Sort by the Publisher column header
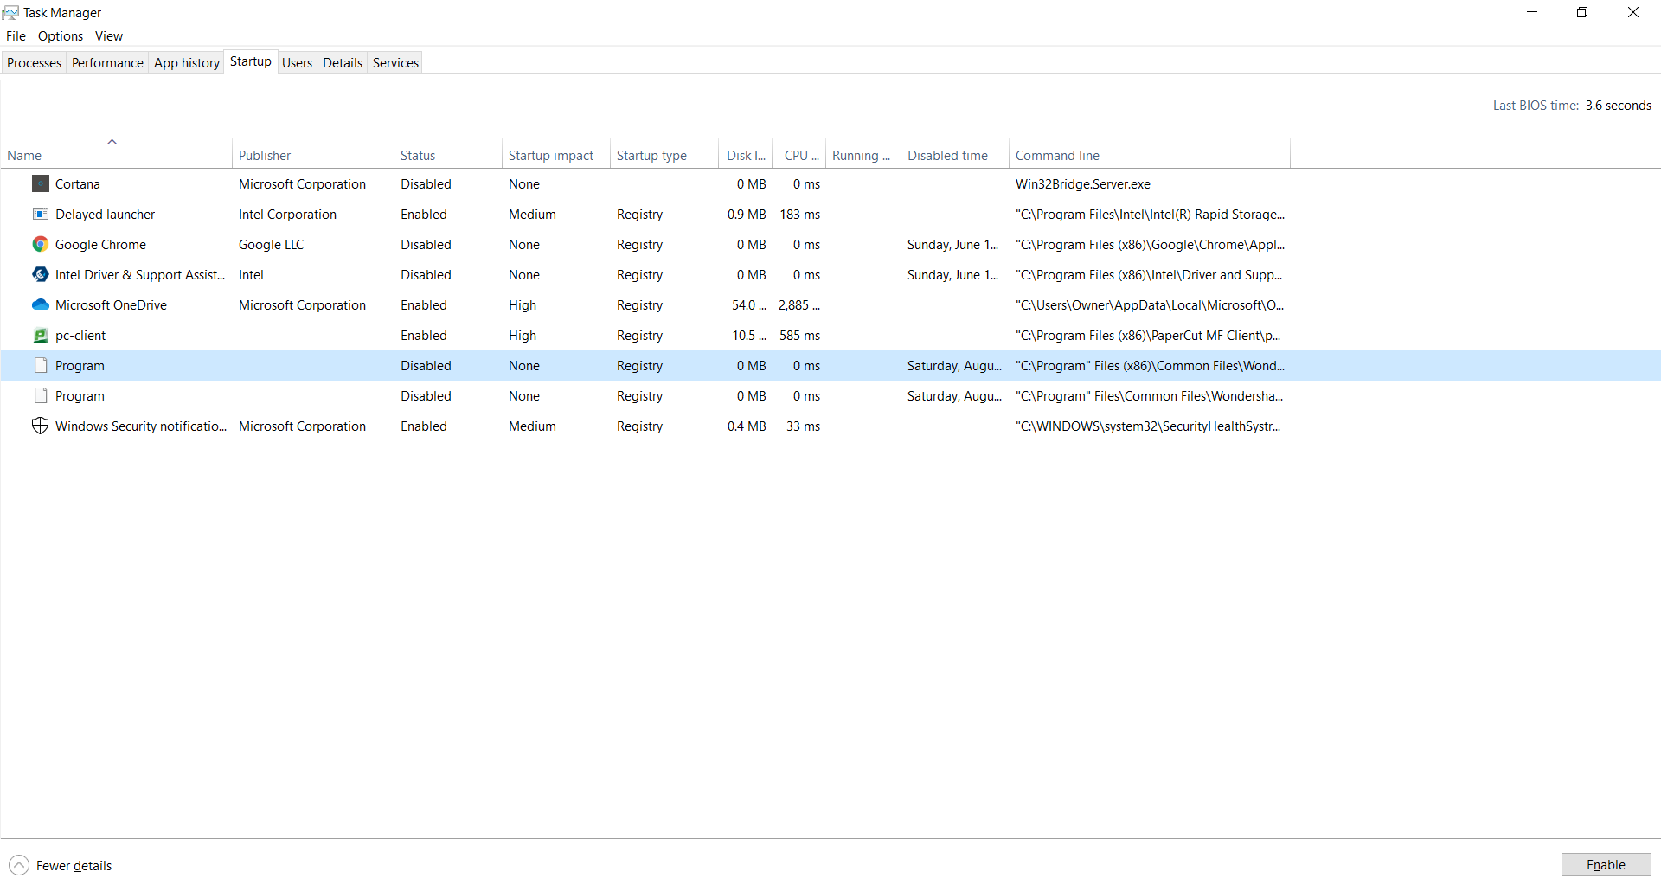The image size is (1661, 891). [x=313, y=153]
